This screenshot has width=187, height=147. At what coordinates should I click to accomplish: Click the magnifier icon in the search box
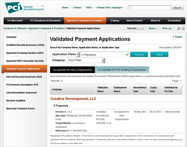[130, 8]
